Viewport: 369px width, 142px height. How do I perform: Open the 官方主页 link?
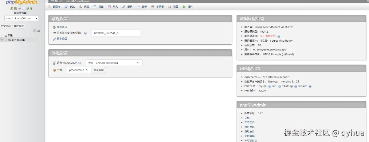click(x=249, y=122)
